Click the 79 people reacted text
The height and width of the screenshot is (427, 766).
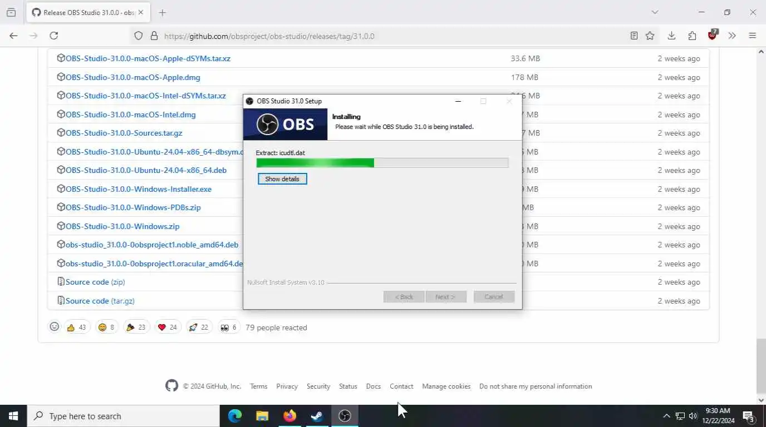[276, 327]
